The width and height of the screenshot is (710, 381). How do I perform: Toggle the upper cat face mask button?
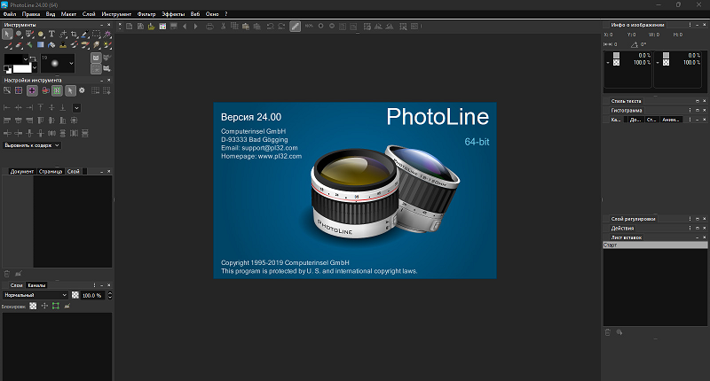96,58
